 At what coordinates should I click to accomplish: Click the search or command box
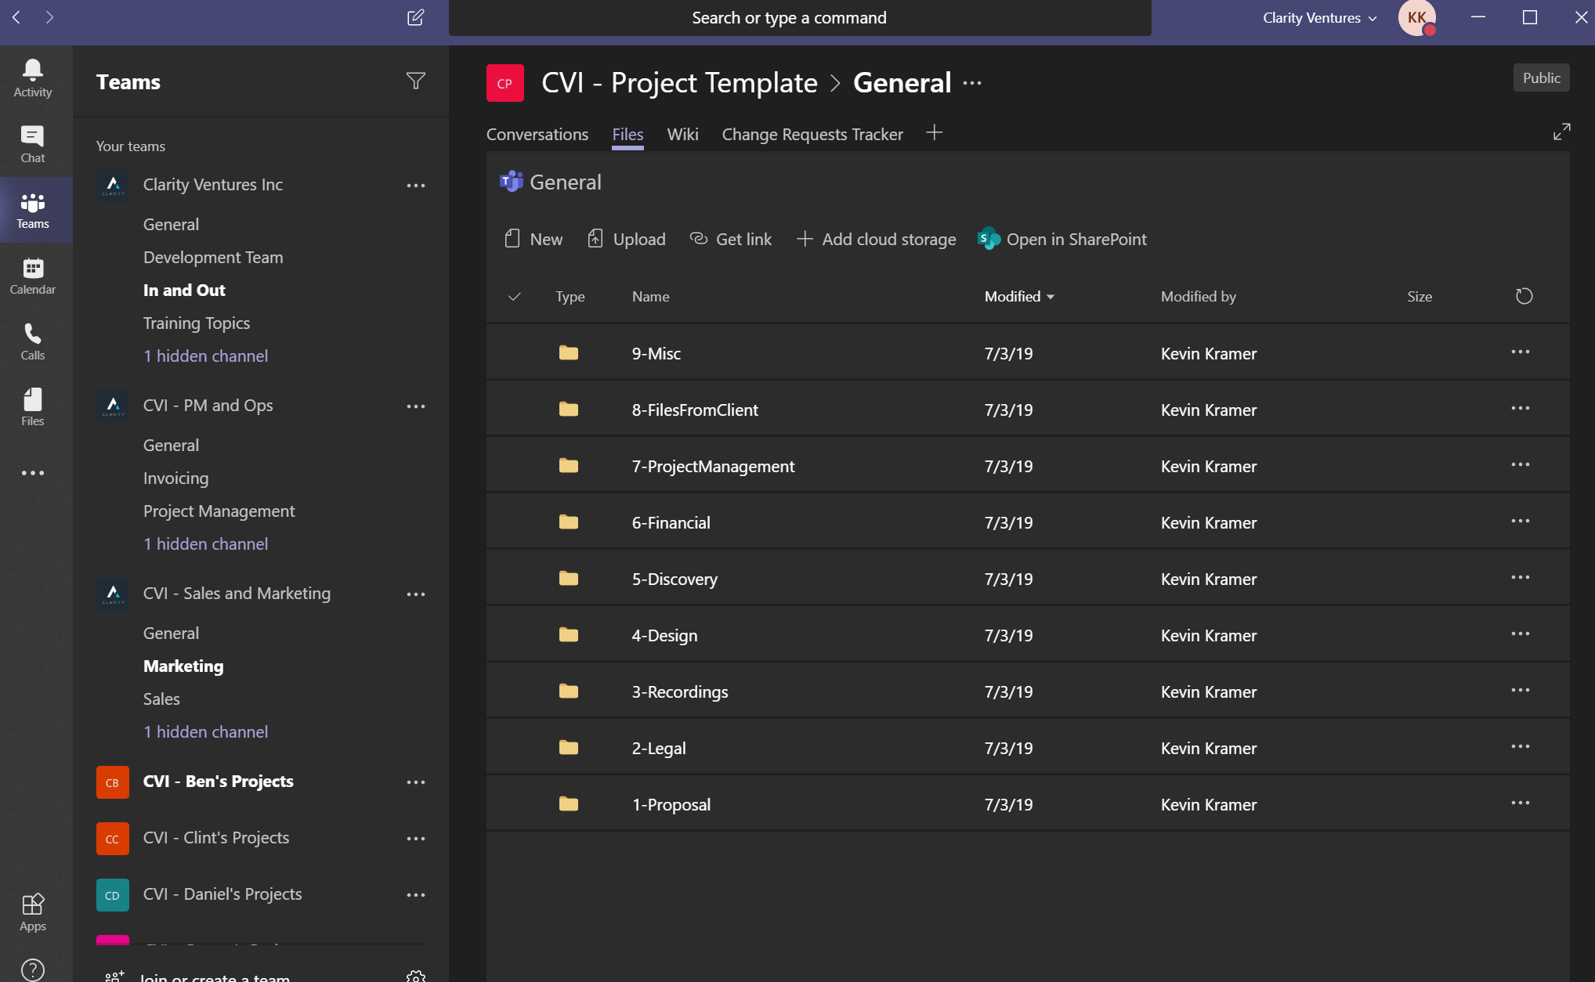tap(800, 18)
